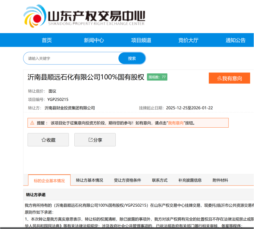This screenshot has width=254, height=229.
Task: Click the star icon on the 收藏 button
Action: pos(43,140)
